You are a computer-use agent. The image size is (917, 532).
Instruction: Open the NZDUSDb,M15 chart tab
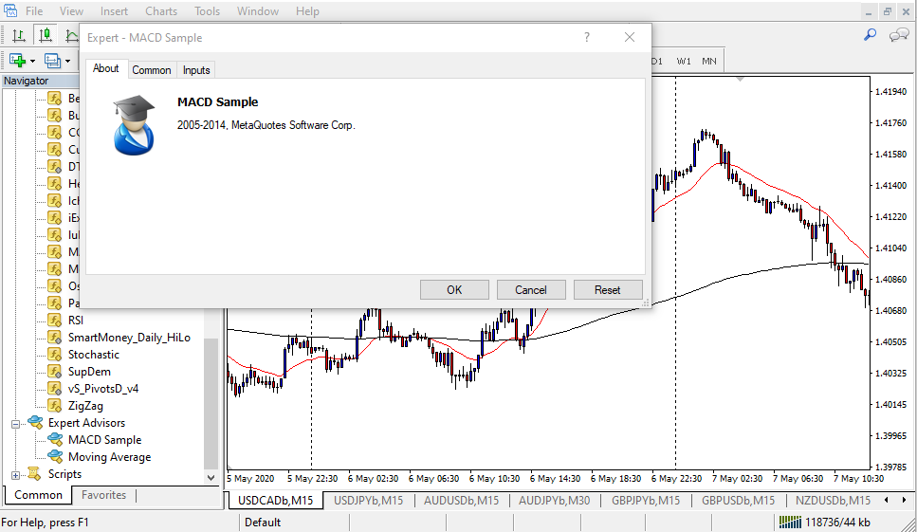[833, 501]
